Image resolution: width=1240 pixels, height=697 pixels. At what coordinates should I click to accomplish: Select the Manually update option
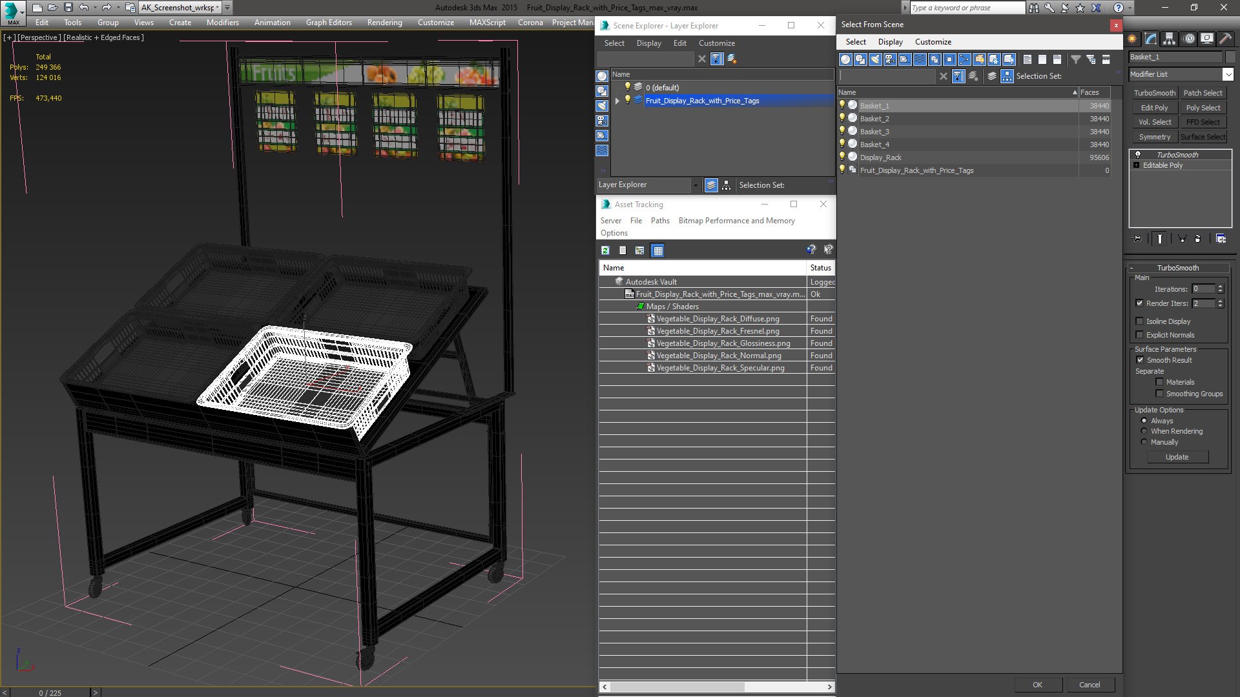click(x=1144, y=442)
